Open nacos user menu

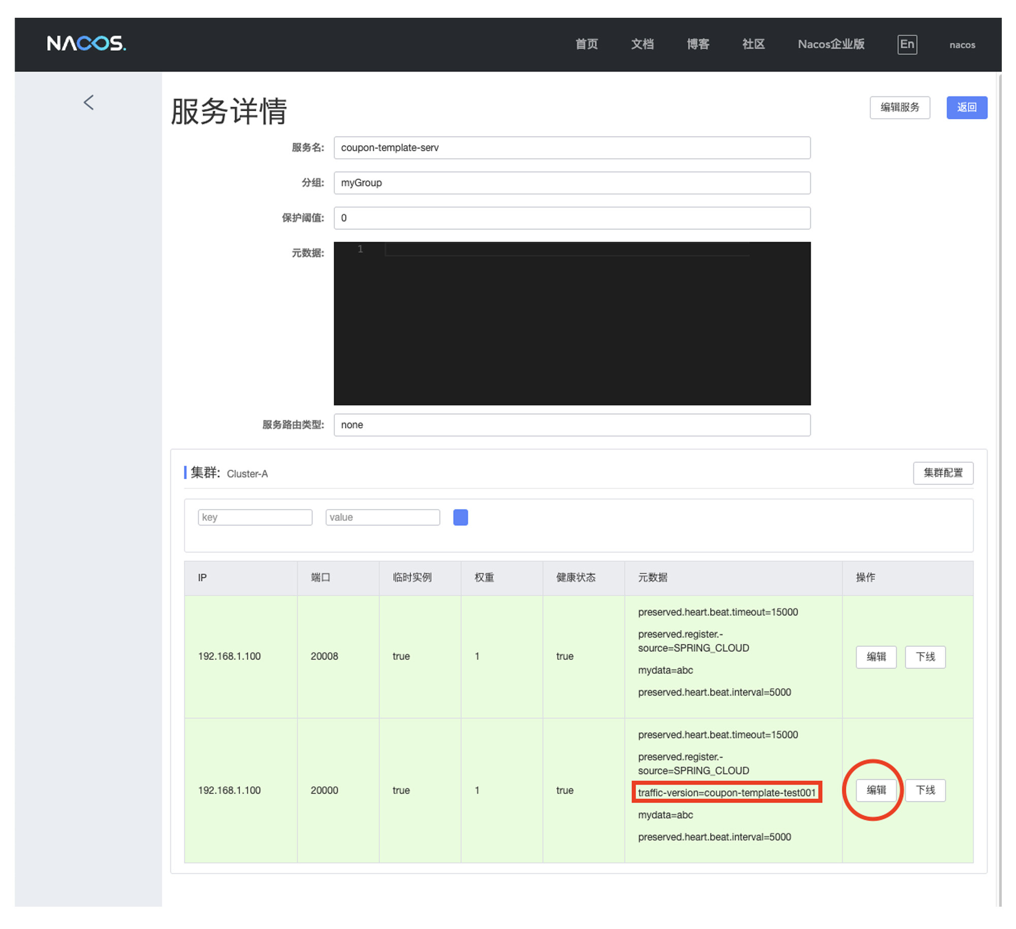tap(962, 45)
